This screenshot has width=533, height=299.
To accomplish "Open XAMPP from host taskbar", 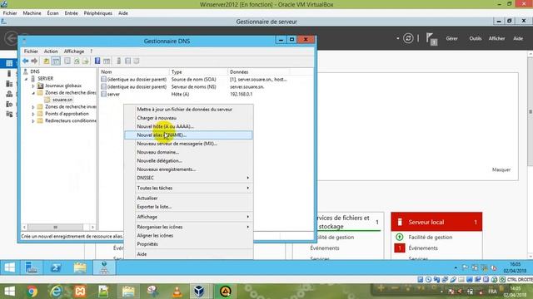I will click(x=80, y=292).
